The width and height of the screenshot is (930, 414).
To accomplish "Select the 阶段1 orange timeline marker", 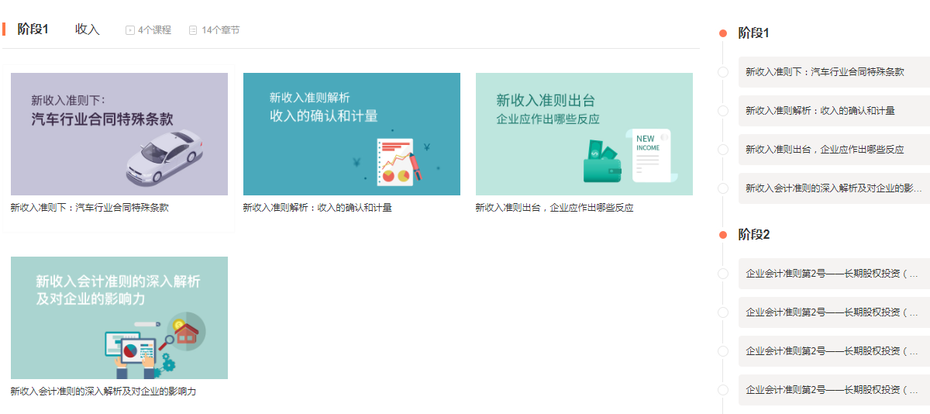I will tap(723, 33).
